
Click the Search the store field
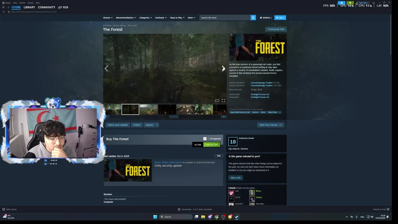point(225,18)
